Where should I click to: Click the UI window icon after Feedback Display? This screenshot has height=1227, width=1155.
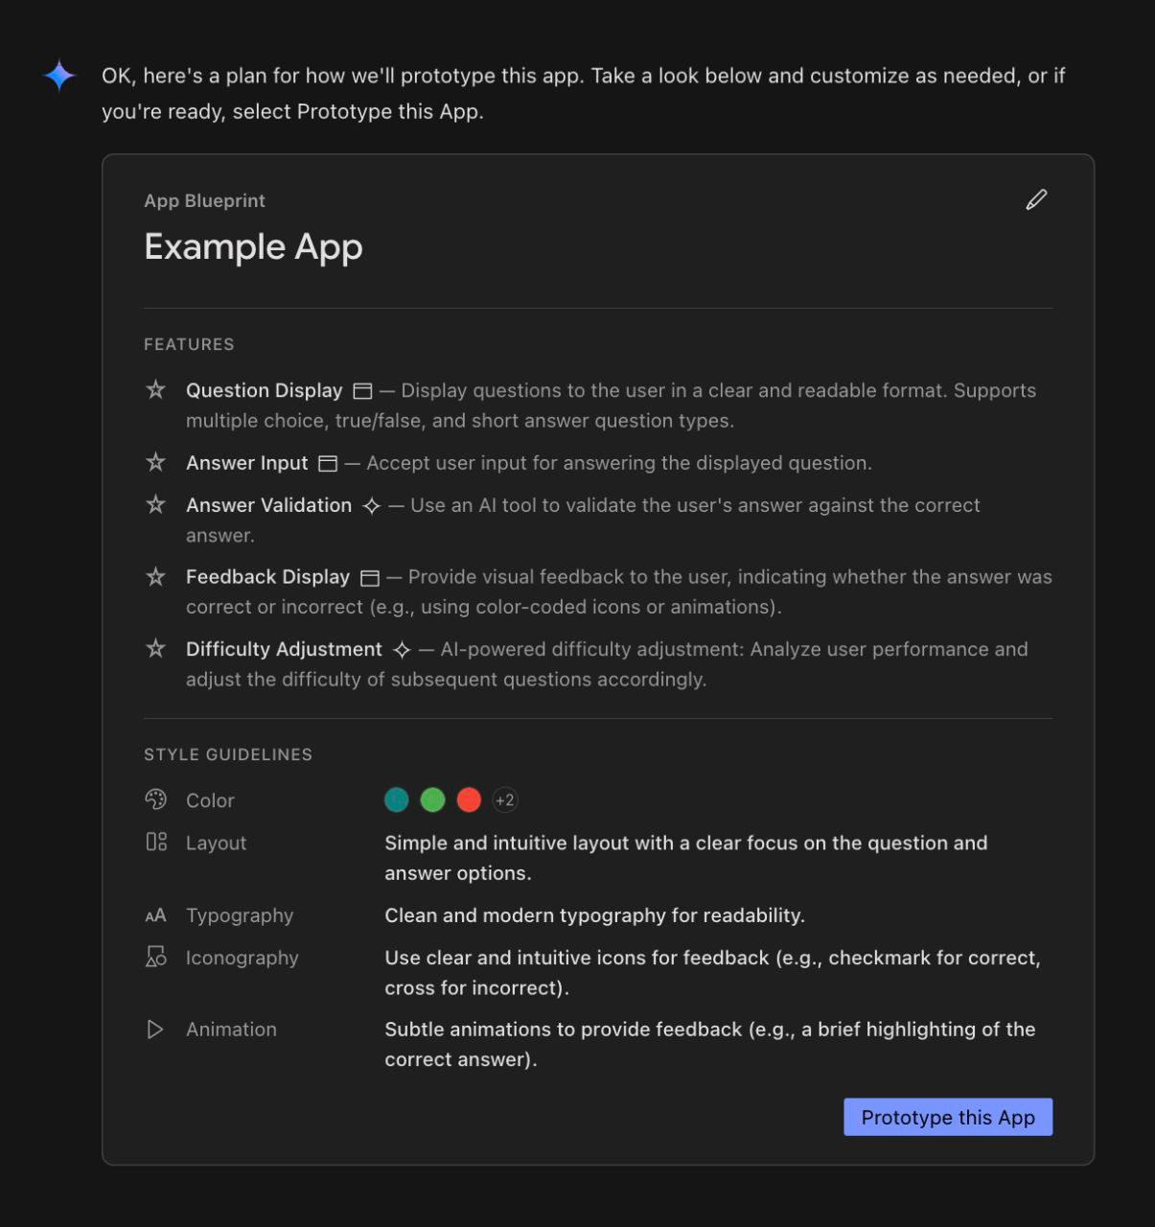coord(370,578)
